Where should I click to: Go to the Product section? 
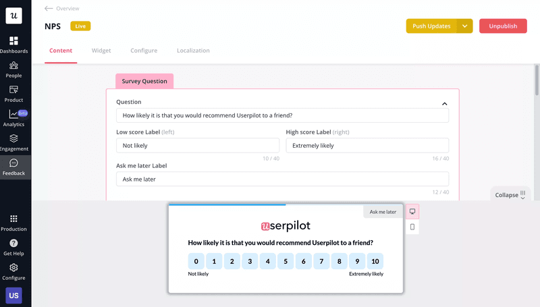[13, 94]
